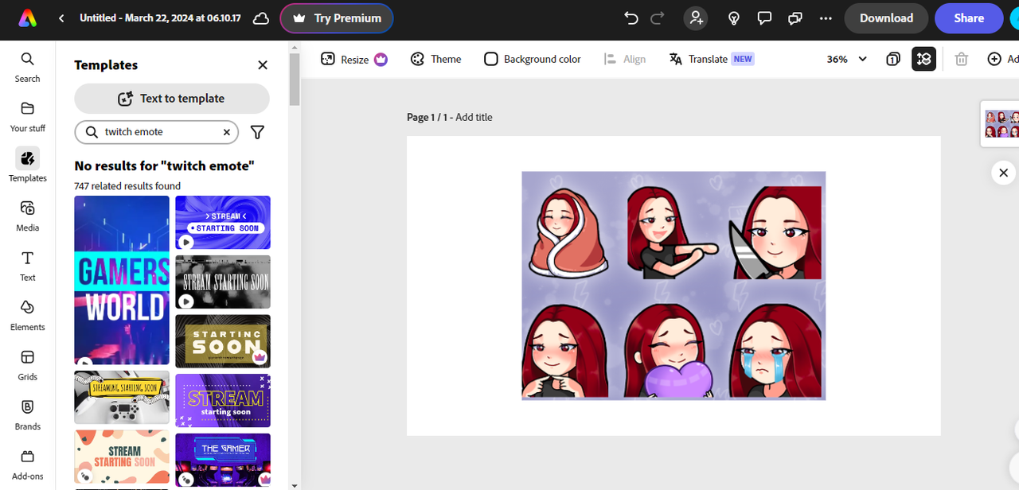Click the trash delete icon
This screenshot has height=490, width=1019.
[x=962, y=59]
